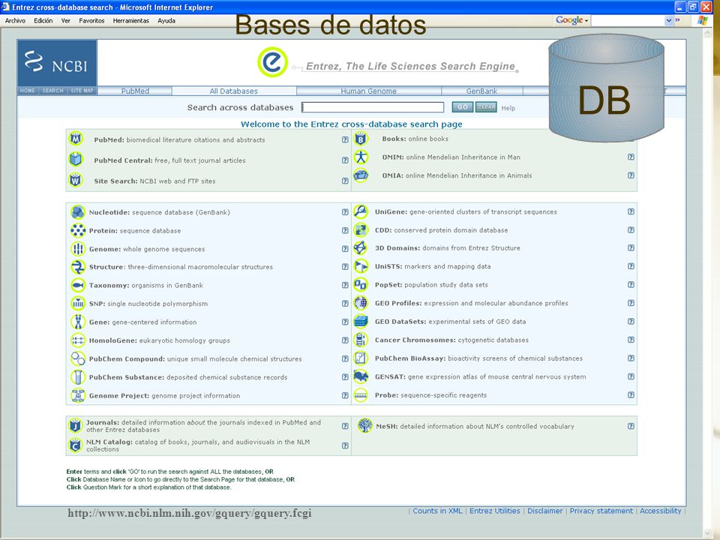Click the Entrez 'e' logo
The width and height of the screenshot is (720, 540).
273,62
